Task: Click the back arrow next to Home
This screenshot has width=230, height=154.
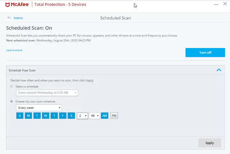Action: point(9,18)
